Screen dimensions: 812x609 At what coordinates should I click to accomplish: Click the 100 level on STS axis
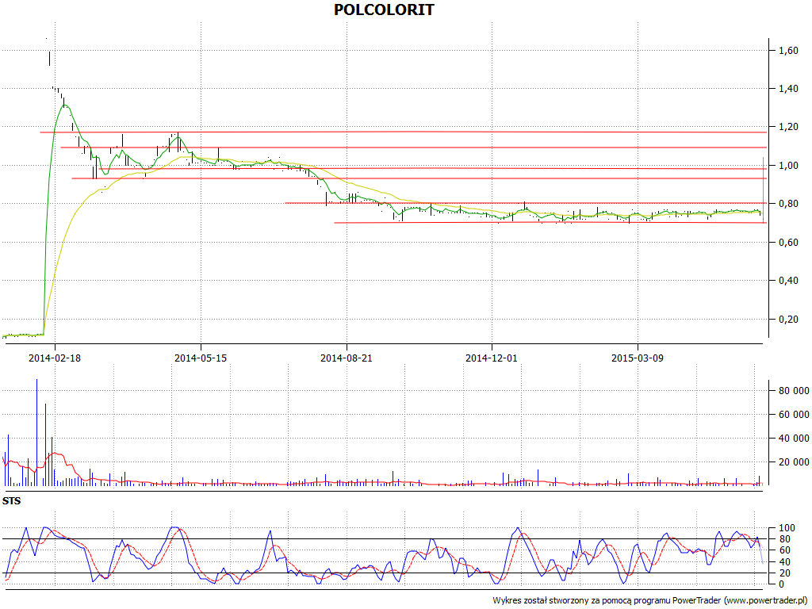pyautogui.click(x=787, y=528)
